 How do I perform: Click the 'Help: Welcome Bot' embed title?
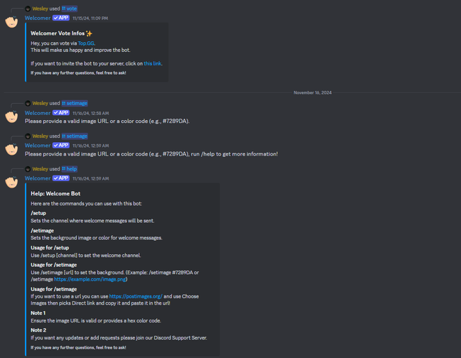point(55,193)
